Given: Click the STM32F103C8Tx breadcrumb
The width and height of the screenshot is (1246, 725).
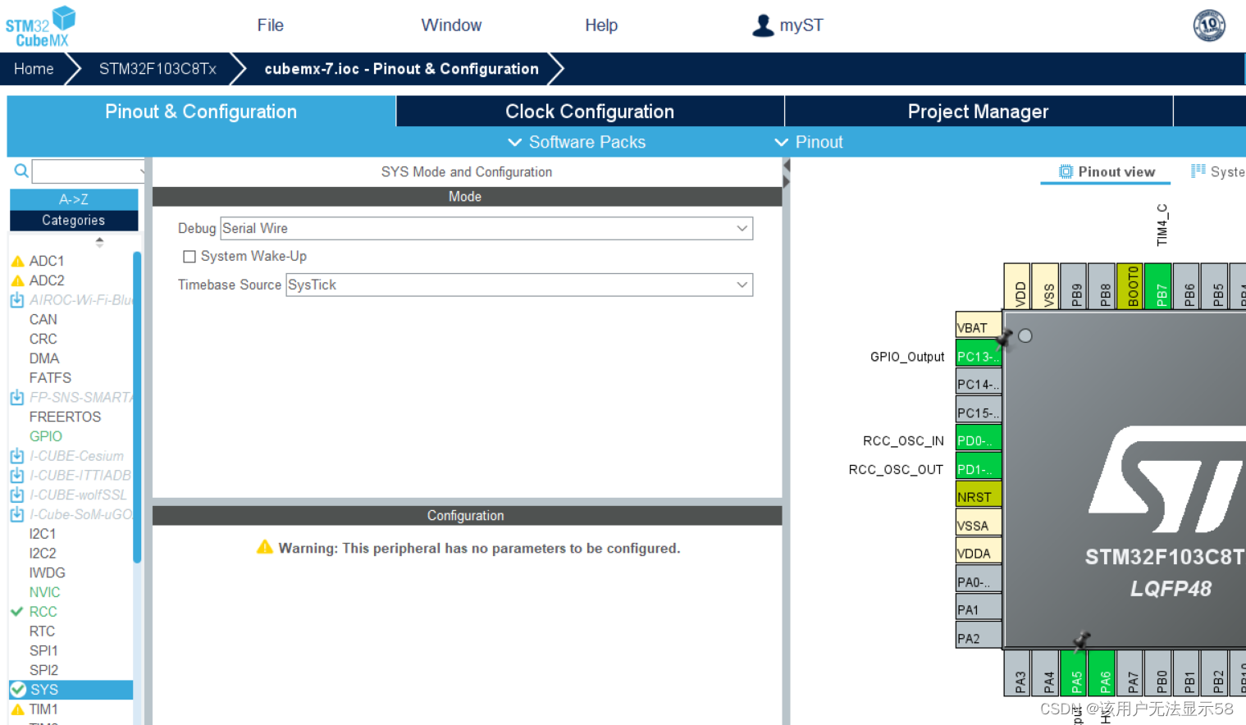Looking at the screenshot, I should (x=157, y=69).
